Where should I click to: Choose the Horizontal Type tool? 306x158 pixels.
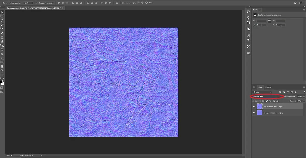pos(2,50)
